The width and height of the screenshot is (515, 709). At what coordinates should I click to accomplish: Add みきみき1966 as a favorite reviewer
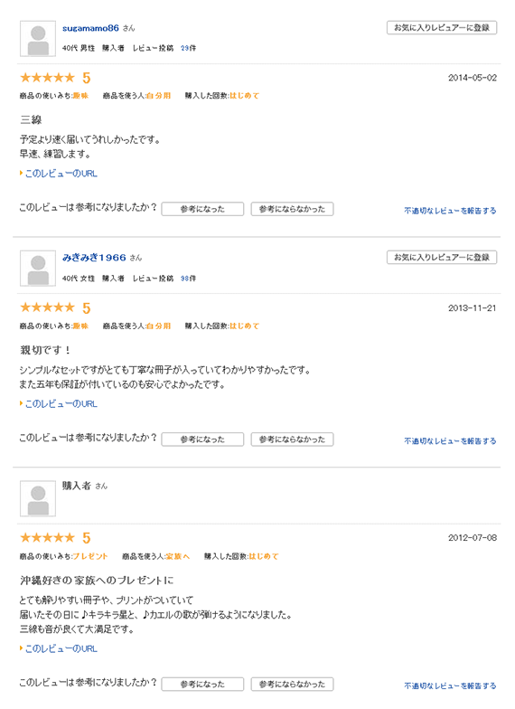click(x=442, y=257)
